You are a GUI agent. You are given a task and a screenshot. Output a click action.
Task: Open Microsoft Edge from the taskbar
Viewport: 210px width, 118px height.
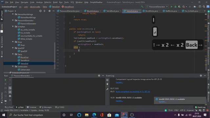[94, 115]
